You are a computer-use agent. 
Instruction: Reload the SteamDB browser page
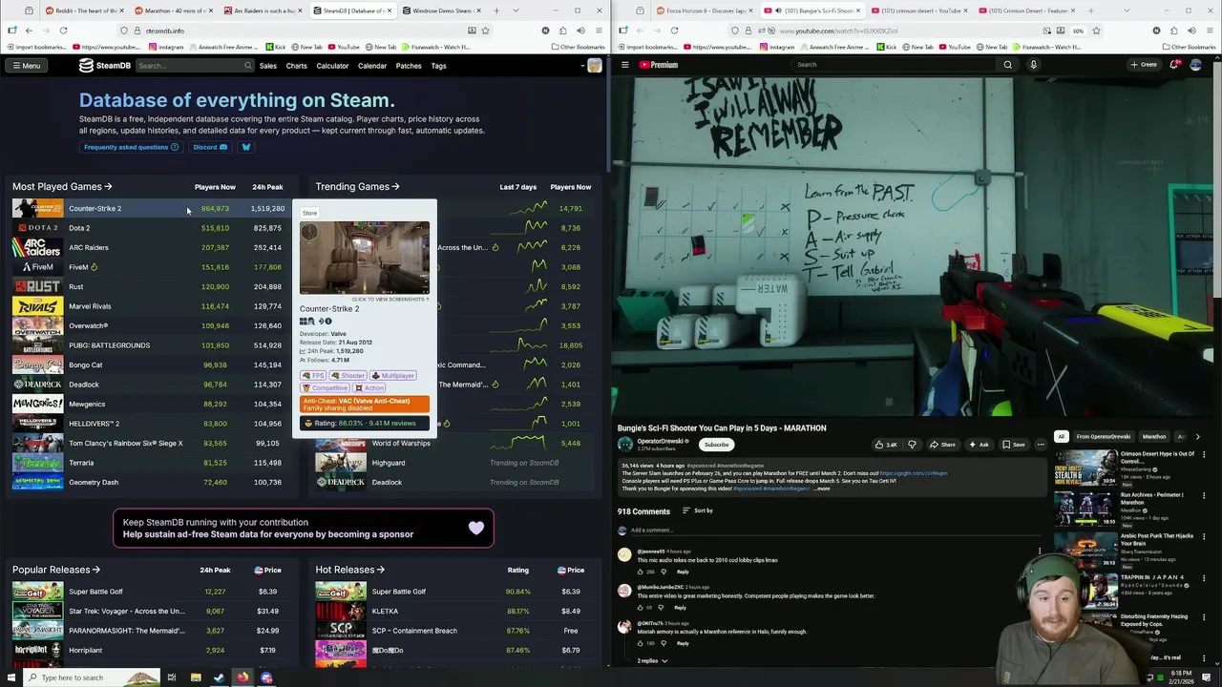pyautogui.click(x=63, y=31)
